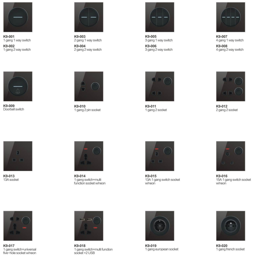Open the three gang switch K9-005 picture
256x258 pixels.
pos(160,17)
